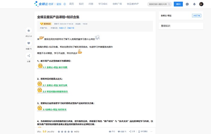Rate three stars in bottom bar
Image resolution: width=211 pixels, height=134 pixels.
(65, 132)
